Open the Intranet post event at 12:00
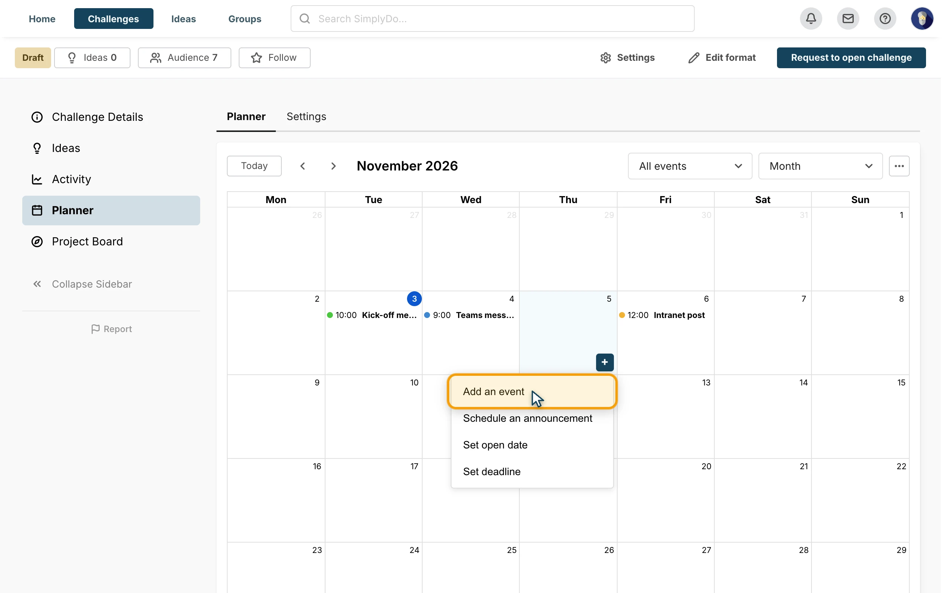This screenshot has width=949, height=593. 663,315
